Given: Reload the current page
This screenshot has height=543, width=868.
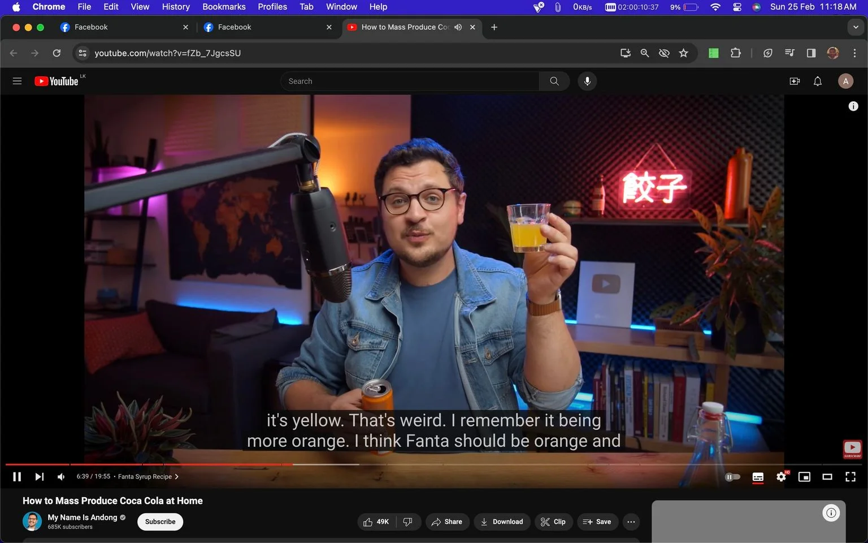Looking at the screenshot, I should point(57,53).
